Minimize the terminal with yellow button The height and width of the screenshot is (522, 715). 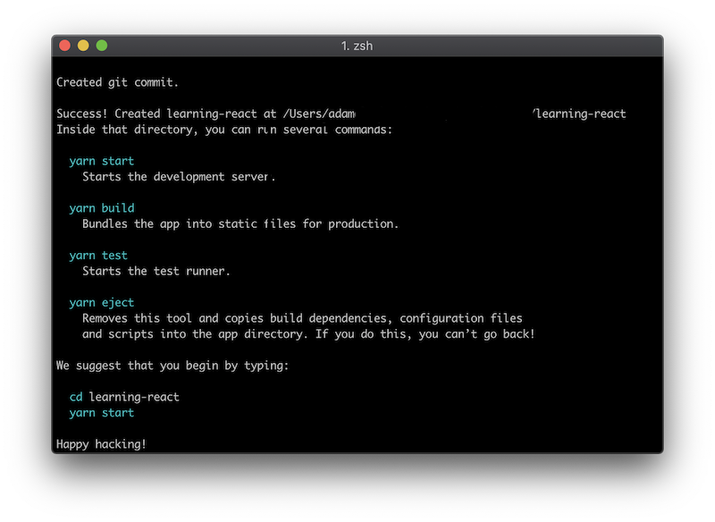click(x=83, y=46)
